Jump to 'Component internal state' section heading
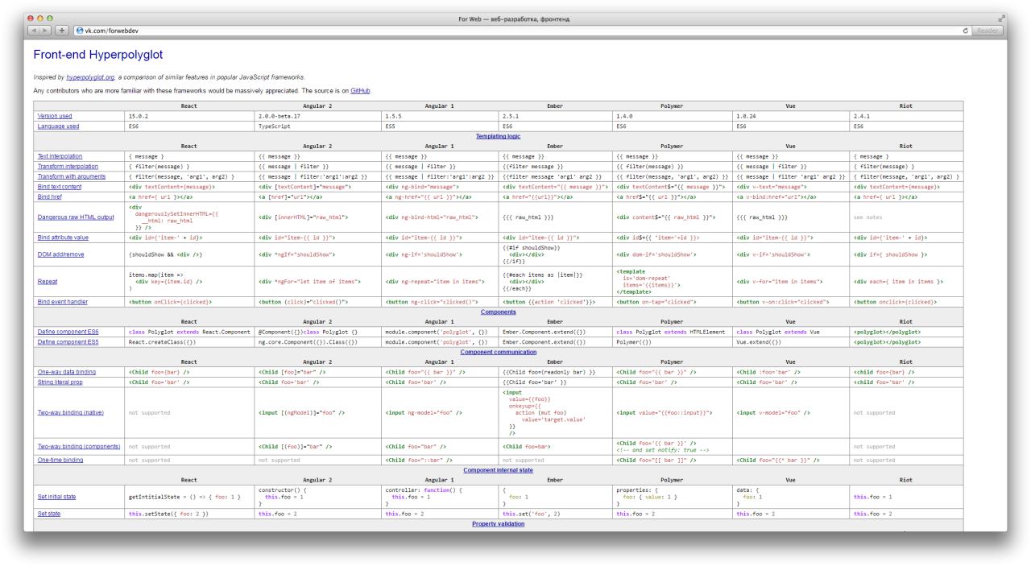Image resolution: width=1031 pixels, height=566 pixels. tap(498, 469)
